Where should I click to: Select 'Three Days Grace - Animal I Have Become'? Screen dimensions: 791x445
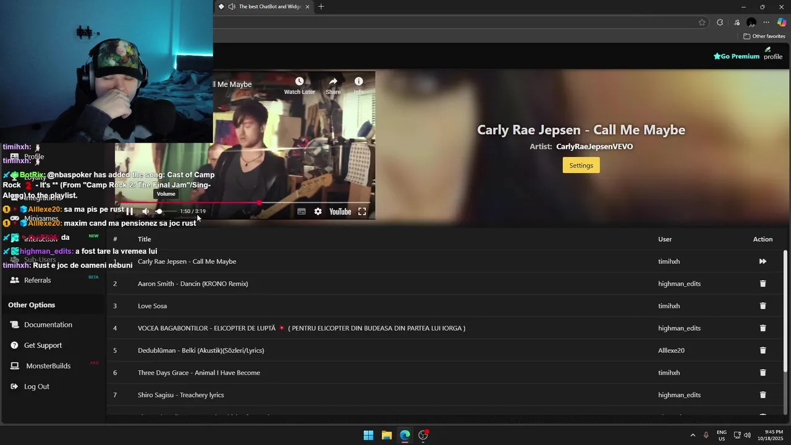(x=199, y=373)
